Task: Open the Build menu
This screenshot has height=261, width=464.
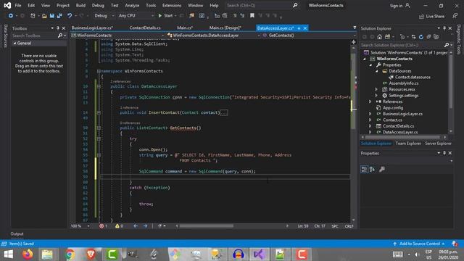Action: [x=80, y=5]
